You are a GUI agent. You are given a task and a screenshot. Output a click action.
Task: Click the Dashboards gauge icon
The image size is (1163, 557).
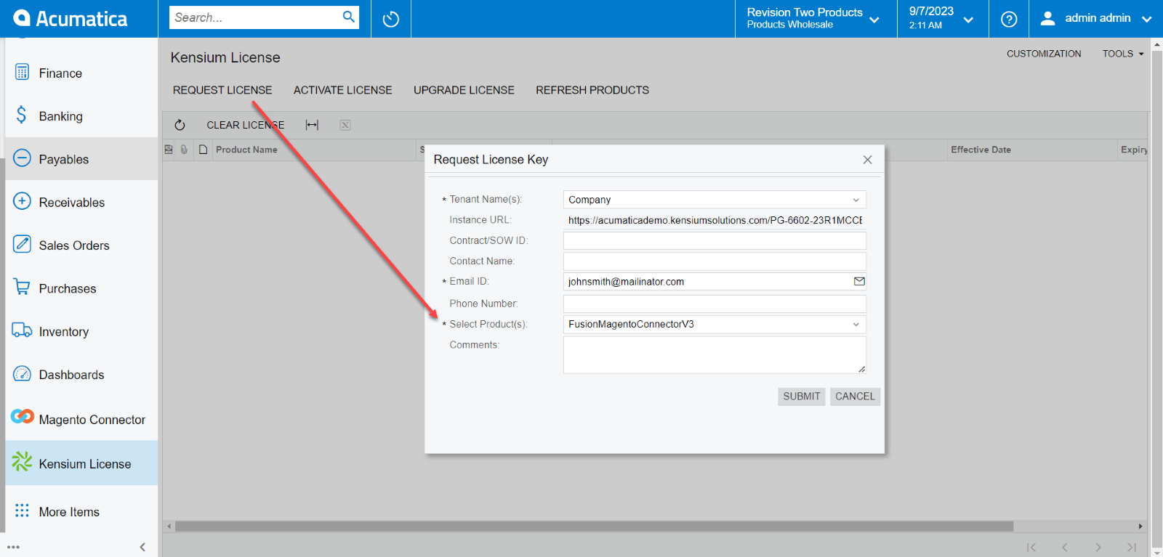(x=23, y=373)
